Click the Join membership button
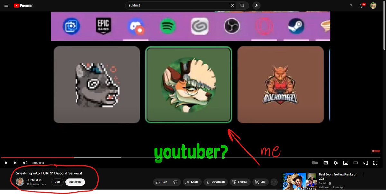 click(58, 182)
